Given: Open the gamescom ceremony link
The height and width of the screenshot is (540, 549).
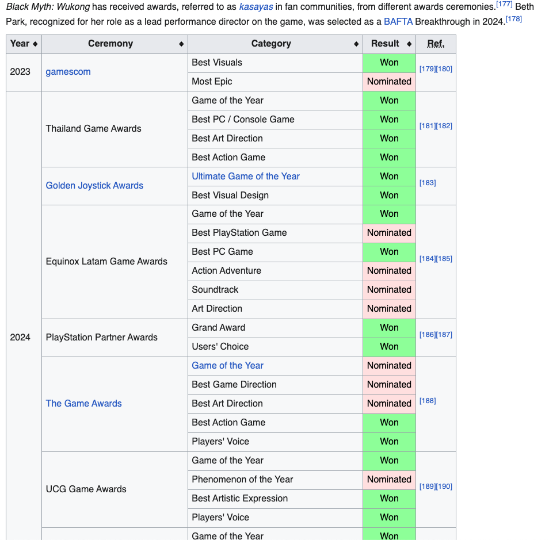Looking at the screenshot, I should (x=68, y=72).
